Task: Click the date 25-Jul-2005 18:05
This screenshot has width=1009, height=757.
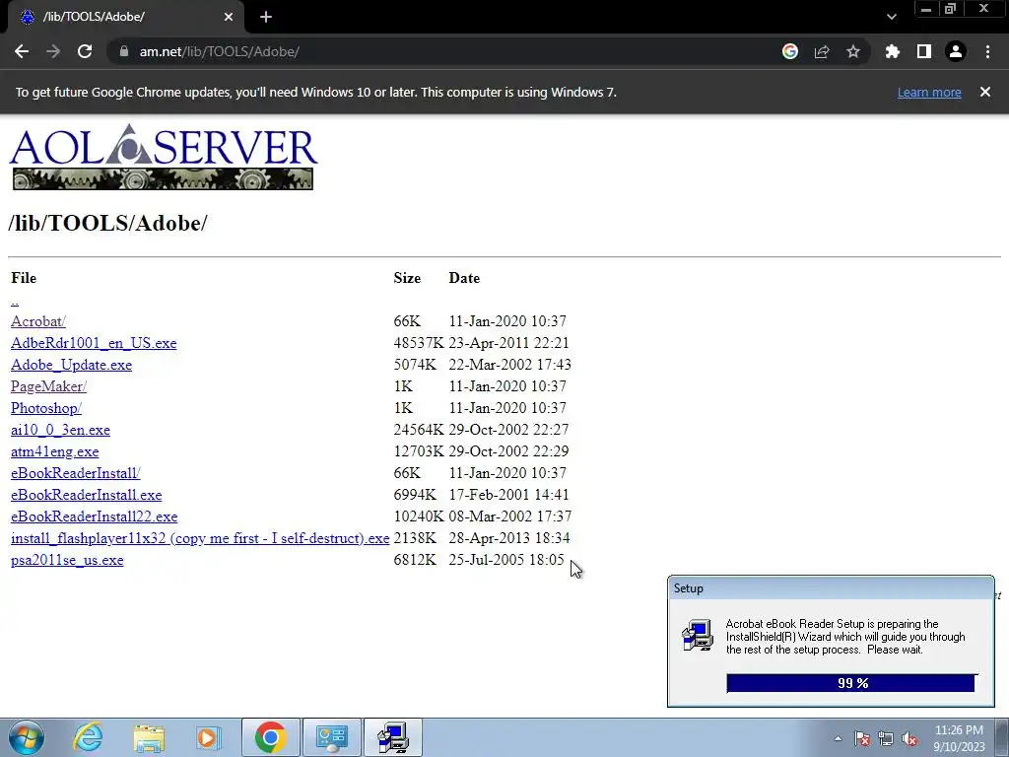Action: click(x=505, y=560)
